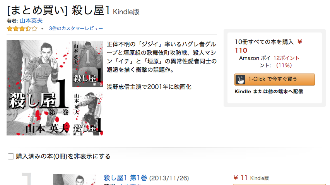
Task: Click the ¥110 bundle price
Action: click(268, 46)
